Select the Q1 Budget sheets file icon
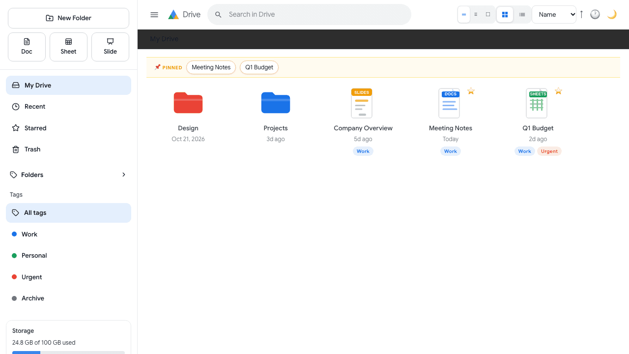The height and width of the screenshot is (354, 629). click(537, 103)
